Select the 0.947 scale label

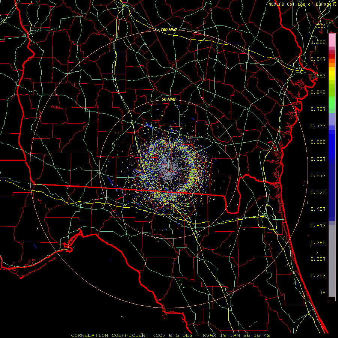click(x=318, y=59)
